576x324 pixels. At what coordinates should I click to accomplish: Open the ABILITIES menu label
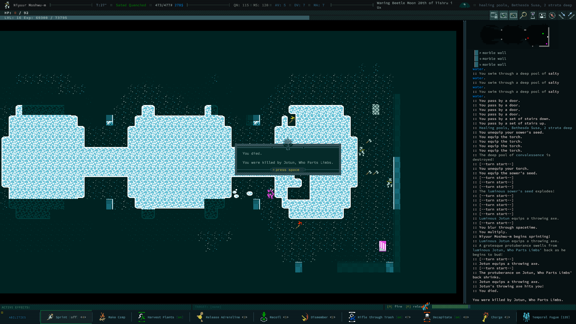(17, 317)
